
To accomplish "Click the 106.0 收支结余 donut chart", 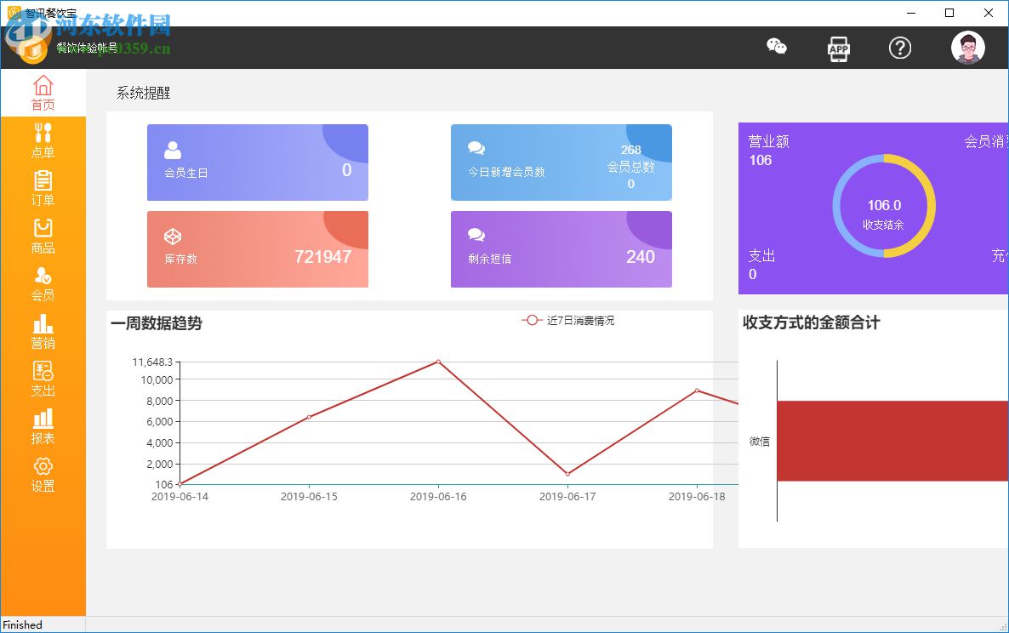I will [x=884, y=206].
